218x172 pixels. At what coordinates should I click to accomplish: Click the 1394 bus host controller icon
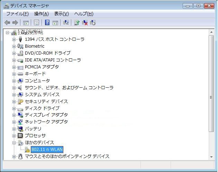(x=20, y=39)
